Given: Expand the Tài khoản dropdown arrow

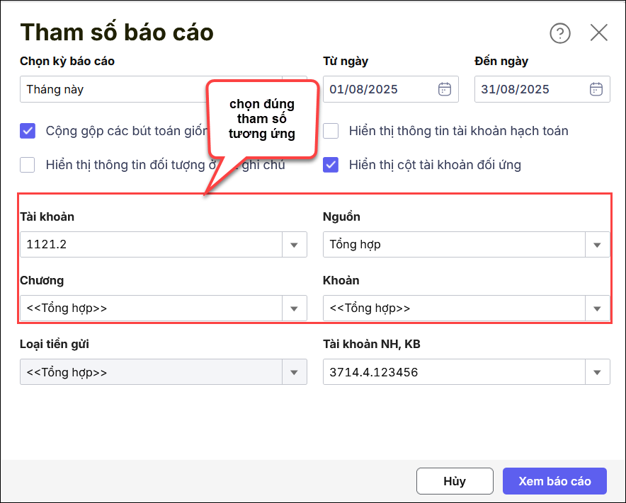Looking at the screenshot, I should click(295, 245).
